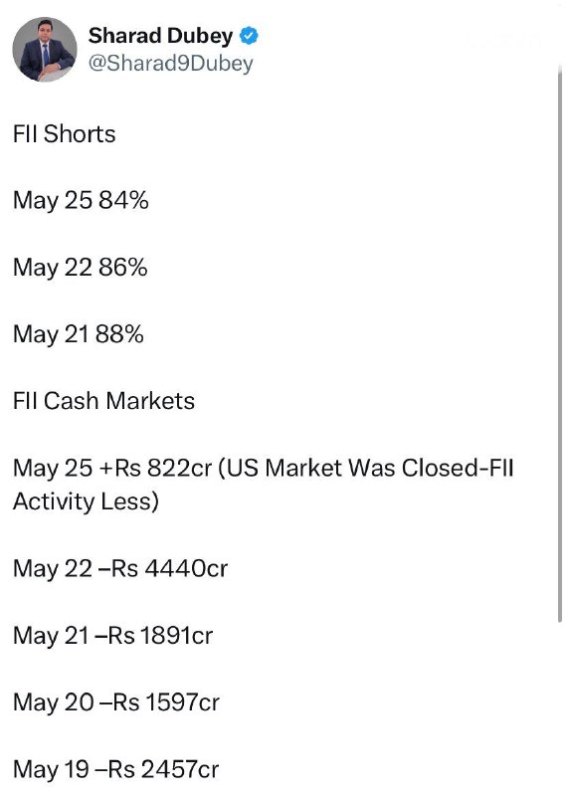Viewport: 566px width, 796px height.
Task: Click the 'FII Shorts' heading text
Action: [x=65, y=134]
